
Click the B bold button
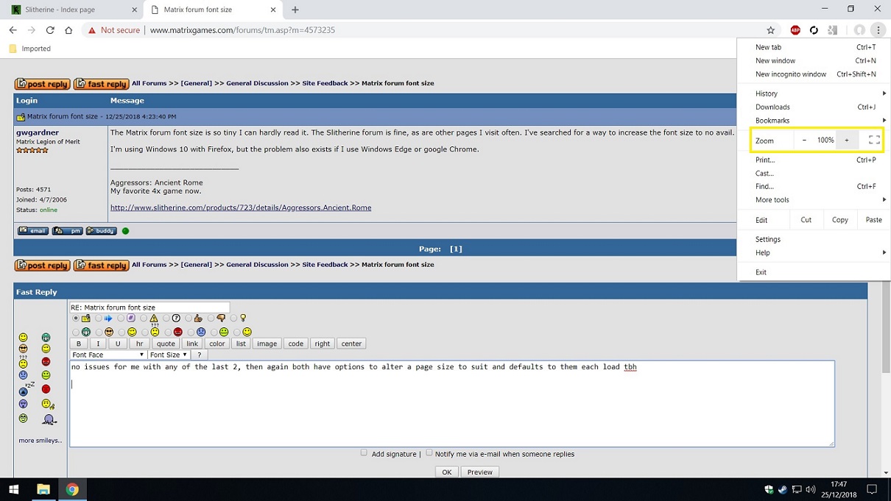pos(79,344)
